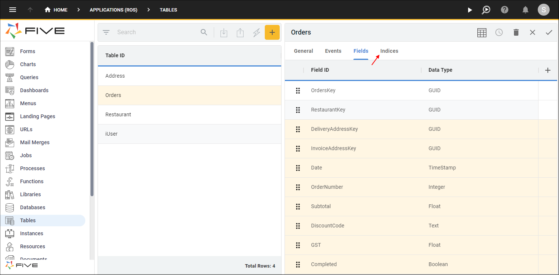Open the data grid view icon
The width and height of the screenshot is (559, 275).
[x=482, y=32]
